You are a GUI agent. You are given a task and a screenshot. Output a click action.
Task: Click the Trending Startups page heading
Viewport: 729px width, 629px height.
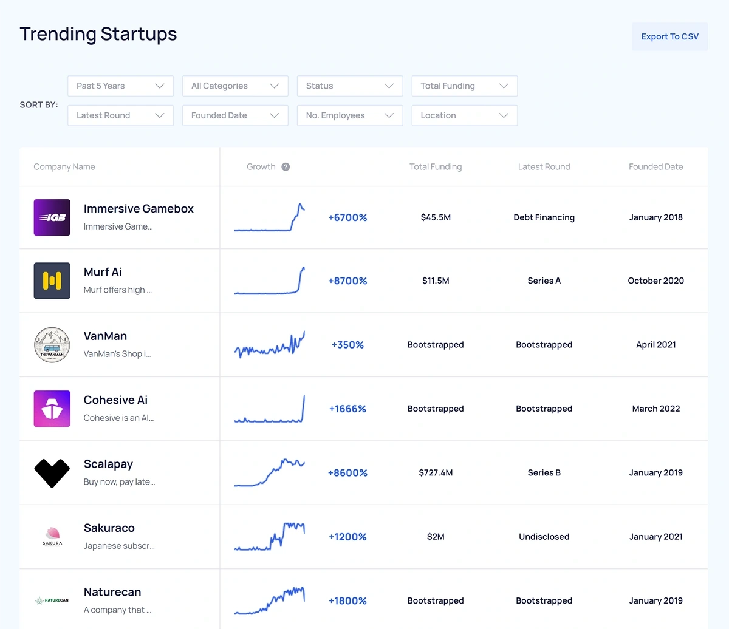pos(98,34)
